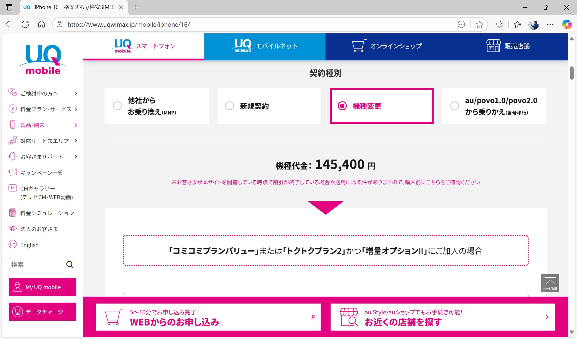Image resolution: width=577 pixels, height=339 pixels.
Task: Expand ご検討中の方へ submenu chevron
Action: point(76,93)
